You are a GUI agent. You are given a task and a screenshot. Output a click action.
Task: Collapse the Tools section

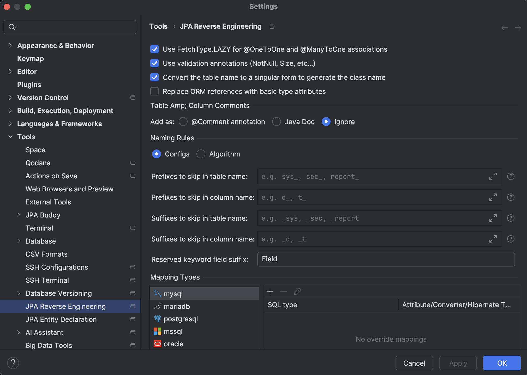click(10, 137)
